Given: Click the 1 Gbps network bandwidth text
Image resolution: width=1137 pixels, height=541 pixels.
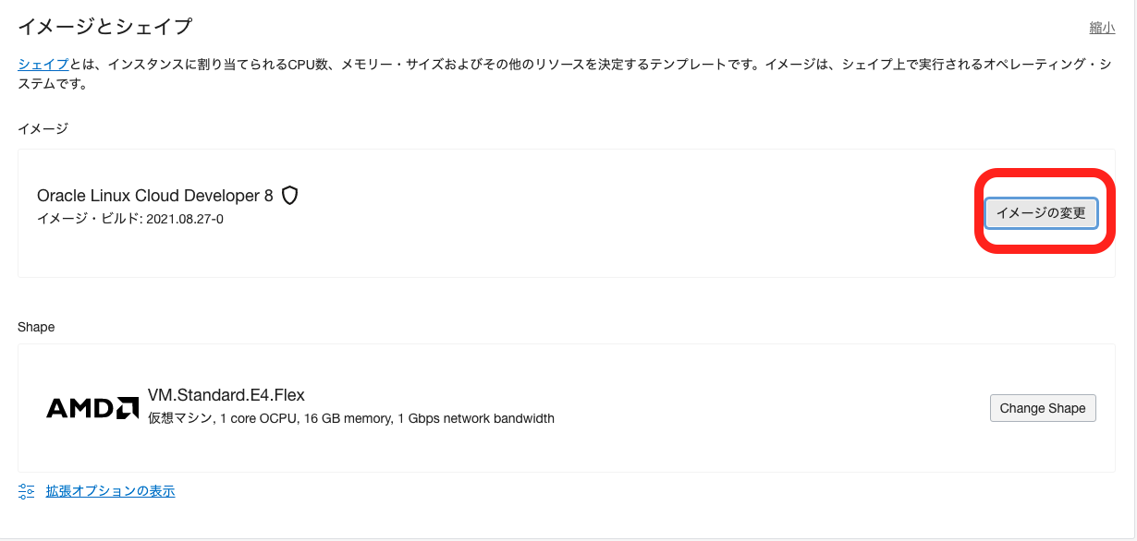Looking at the screenshot, I should [x=476, y=418].
